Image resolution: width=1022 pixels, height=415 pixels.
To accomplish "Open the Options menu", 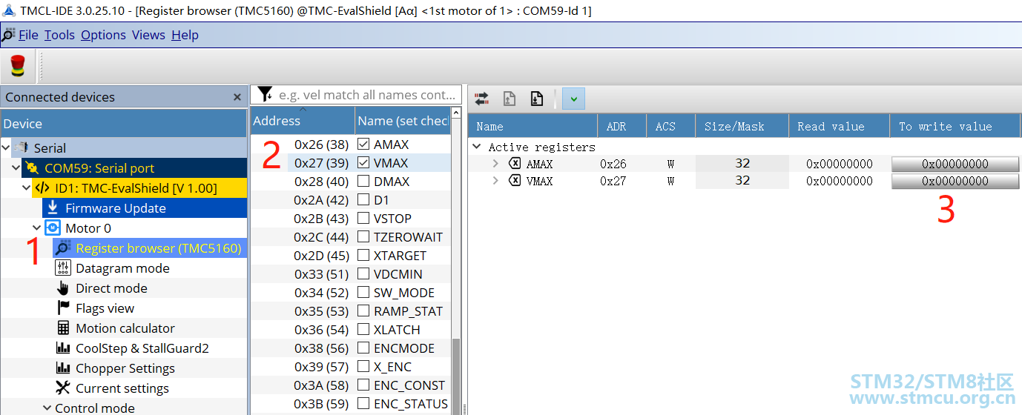I will [103, 35].
